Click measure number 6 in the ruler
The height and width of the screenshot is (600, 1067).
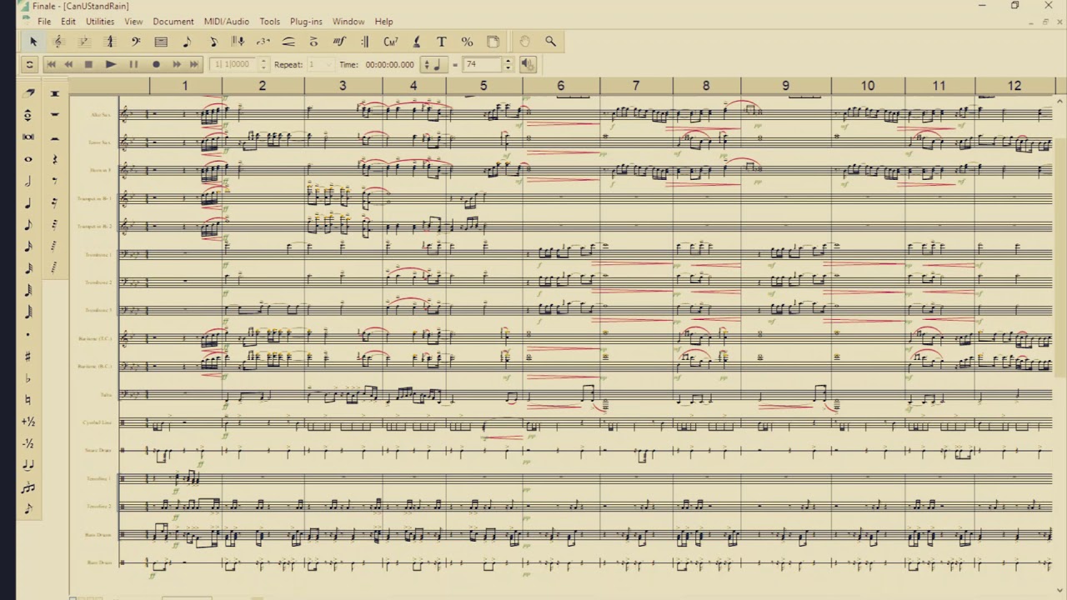pos(560,86)
